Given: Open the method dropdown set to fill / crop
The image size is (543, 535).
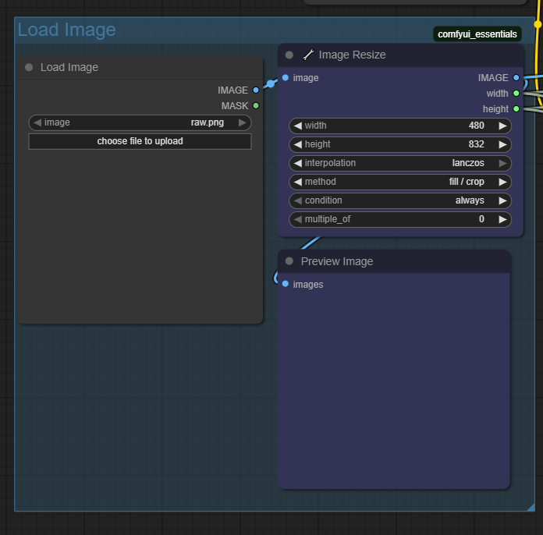Looking at the screenshot, I should click(400, 182).
